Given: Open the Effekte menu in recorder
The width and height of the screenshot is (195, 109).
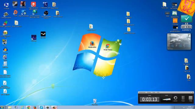Looking at the screenshot, I should pos(149,92).
